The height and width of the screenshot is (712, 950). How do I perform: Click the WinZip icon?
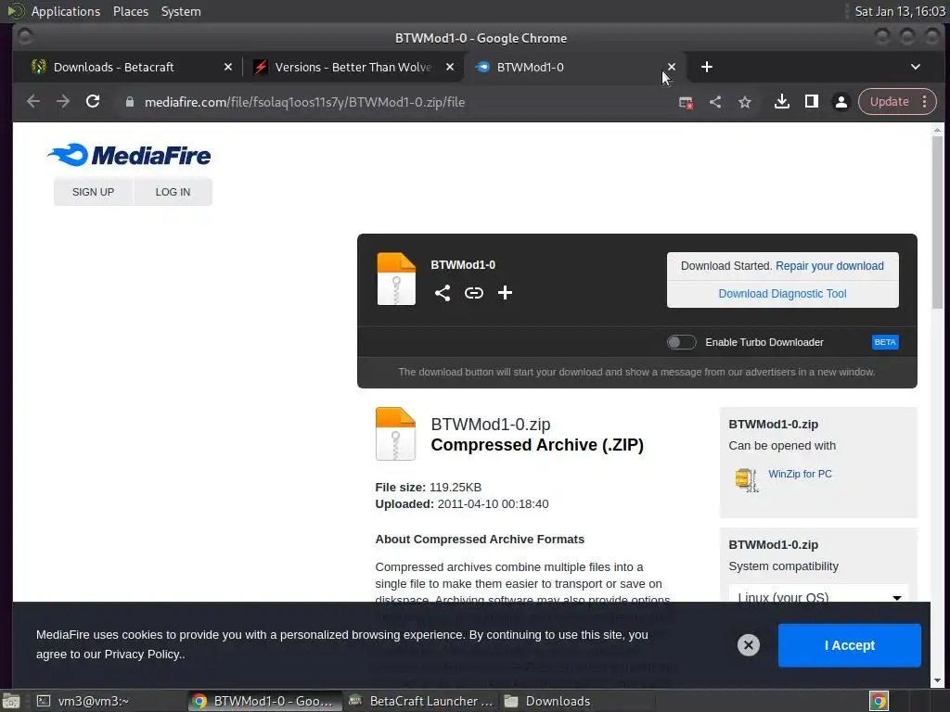pyautogui.click(x=747, y=480)
